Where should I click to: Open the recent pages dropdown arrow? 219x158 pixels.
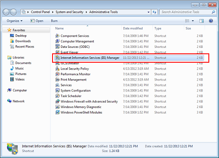click(x=19, y=12)
